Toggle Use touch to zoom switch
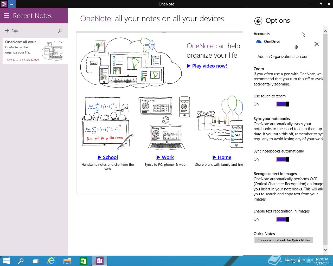333x266 pixels. (x=282, y=104)
